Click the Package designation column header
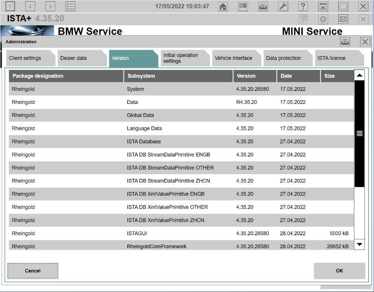 pyautogui.click(x=66, y=76)
